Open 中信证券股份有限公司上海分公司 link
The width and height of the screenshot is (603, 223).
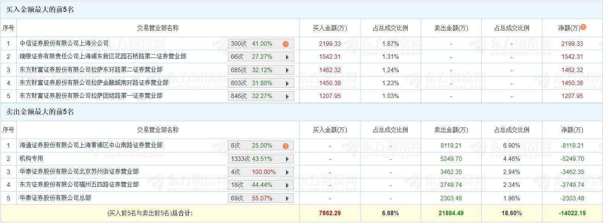[x=64, y=43]
